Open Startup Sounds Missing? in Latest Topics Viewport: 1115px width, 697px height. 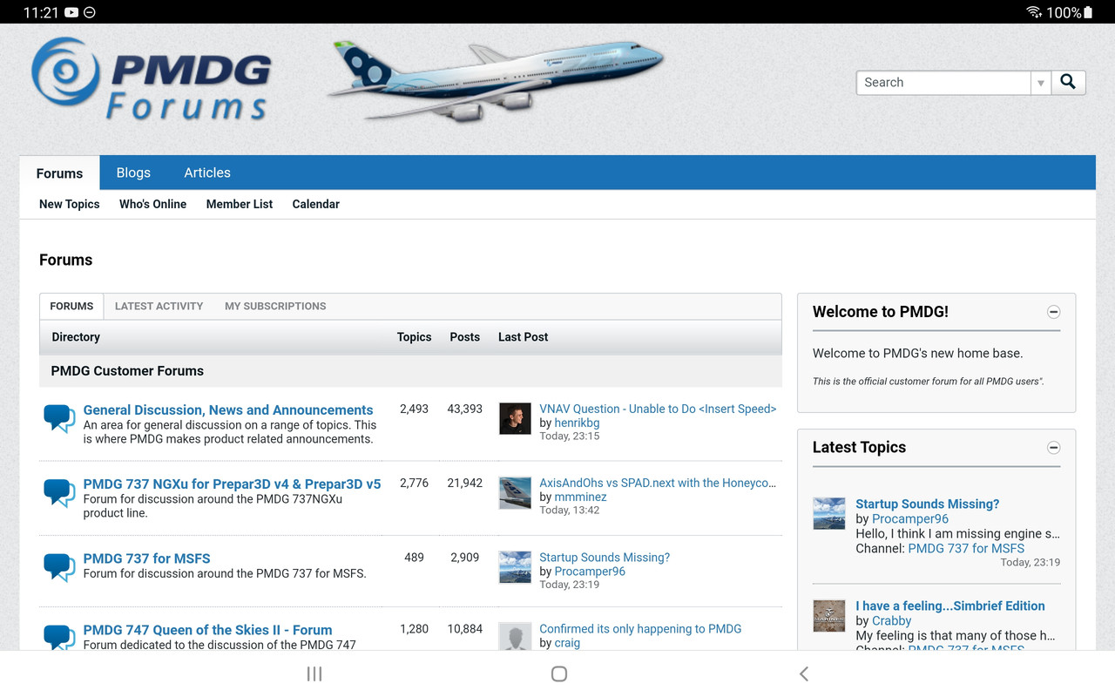coord(928,504)
